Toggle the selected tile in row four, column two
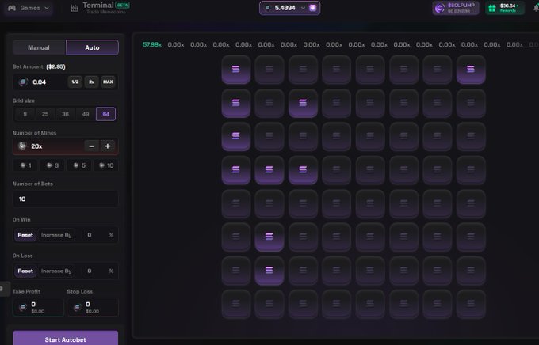Screen dimensions: 539x345 (269, 170)
